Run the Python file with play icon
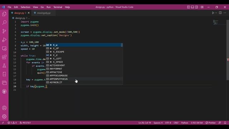 click(x=213, y=13)
